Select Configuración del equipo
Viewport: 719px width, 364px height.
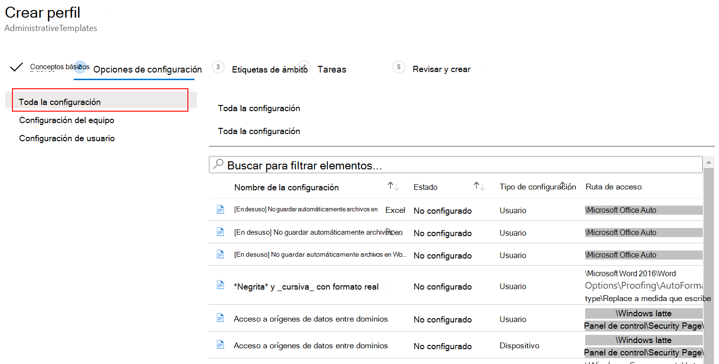[66, 120]
